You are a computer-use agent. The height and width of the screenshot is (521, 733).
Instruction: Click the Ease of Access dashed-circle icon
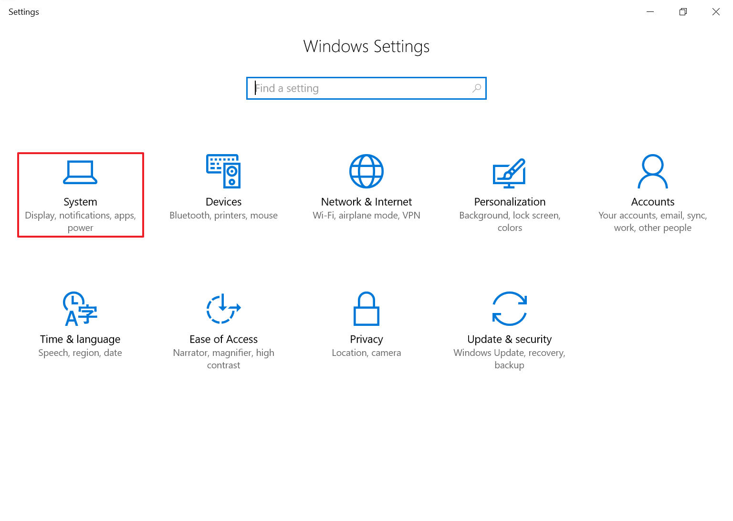pos(223,309)
